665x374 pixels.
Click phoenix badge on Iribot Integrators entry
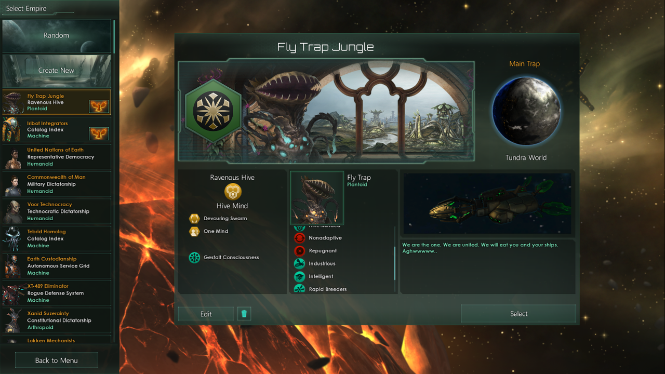pos(99,133)
